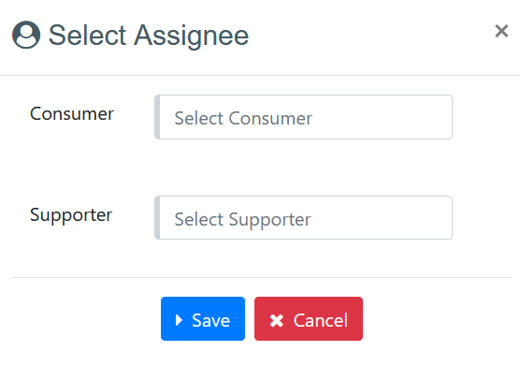Focus the Supporter input via its placeholder text

coord(243,219)
